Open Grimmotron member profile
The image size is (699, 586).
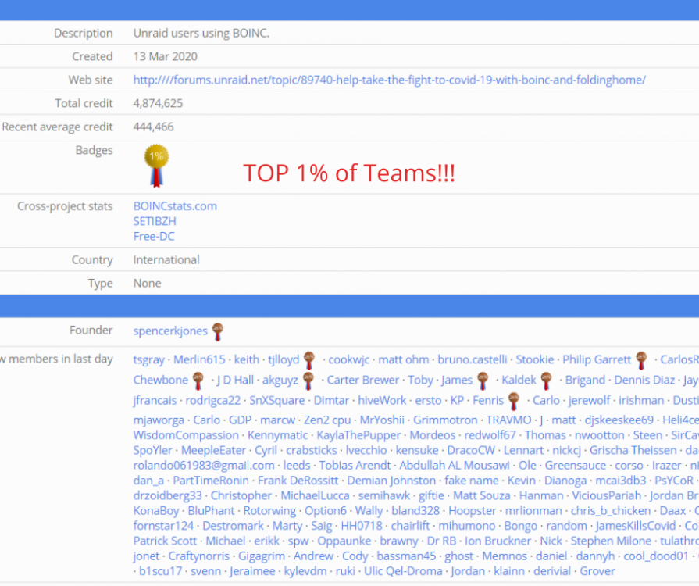coord(445,420)
